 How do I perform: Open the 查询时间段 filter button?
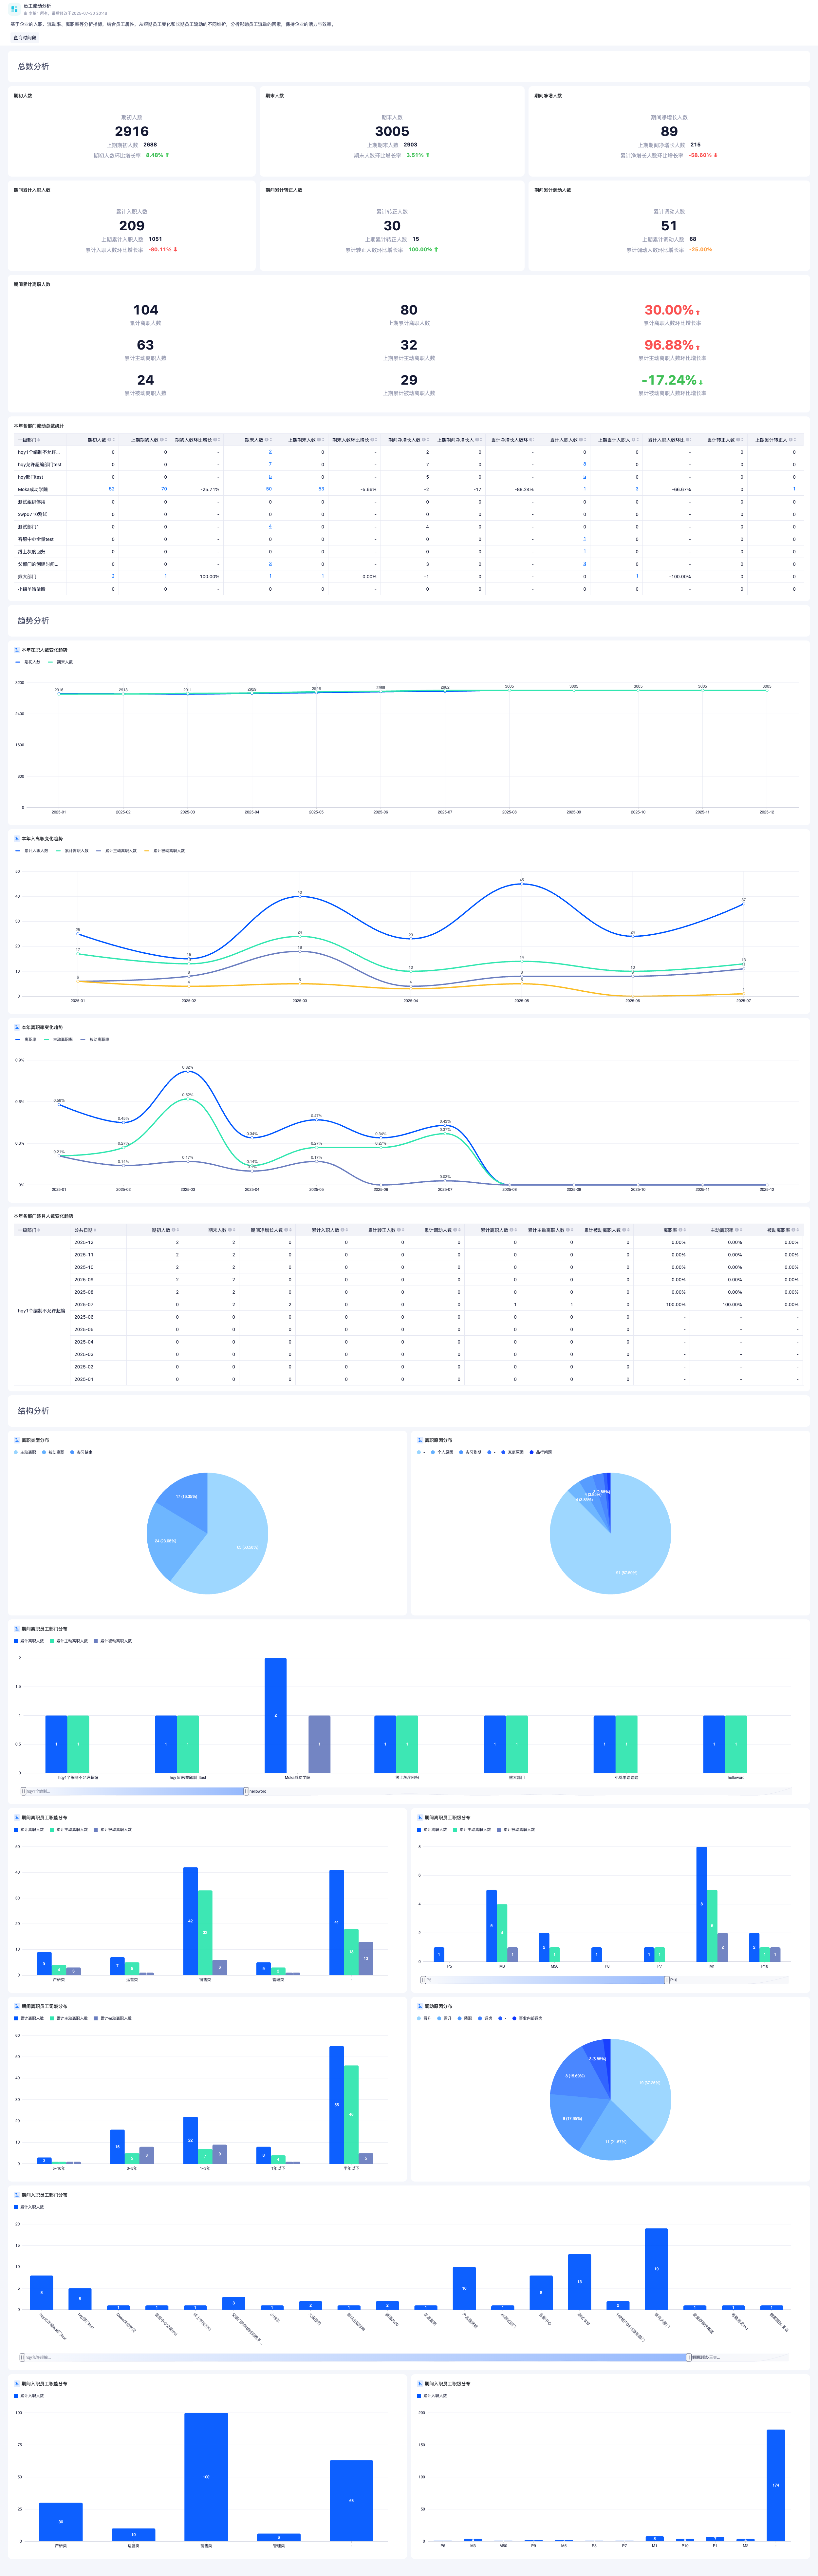pos(25,37)
